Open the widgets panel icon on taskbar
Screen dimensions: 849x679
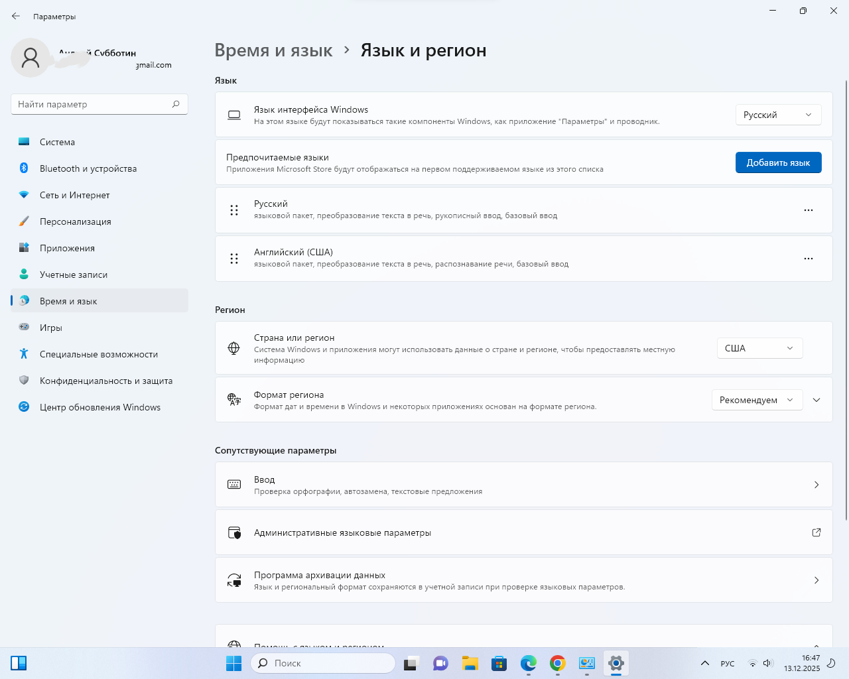click(19, 663)
